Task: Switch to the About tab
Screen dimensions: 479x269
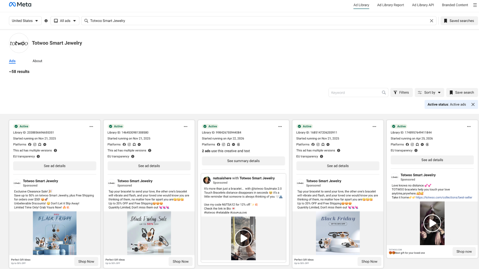Action: coord(37,61)
